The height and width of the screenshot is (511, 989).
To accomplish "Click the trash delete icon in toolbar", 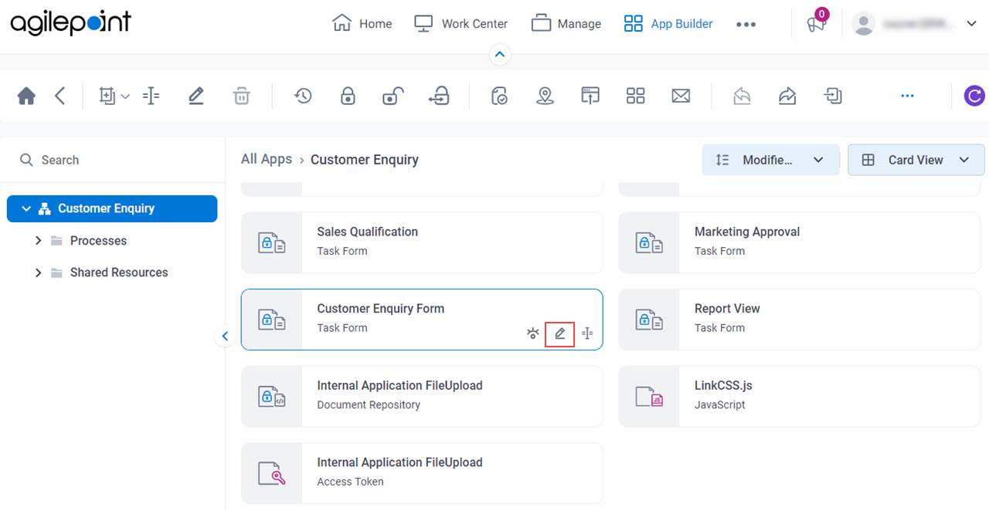I will 242,96.
